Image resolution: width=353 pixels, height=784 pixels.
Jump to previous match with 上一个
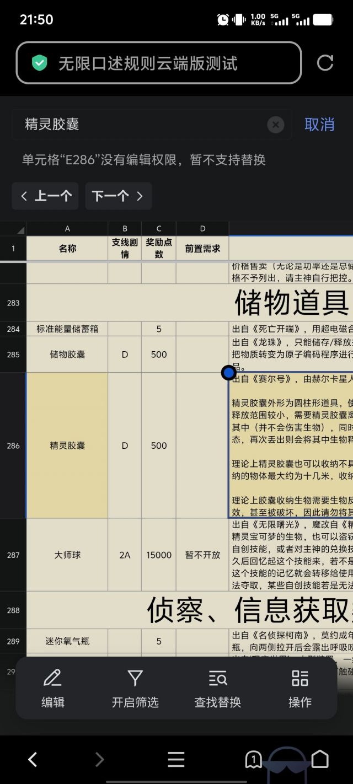coord(45,196)
